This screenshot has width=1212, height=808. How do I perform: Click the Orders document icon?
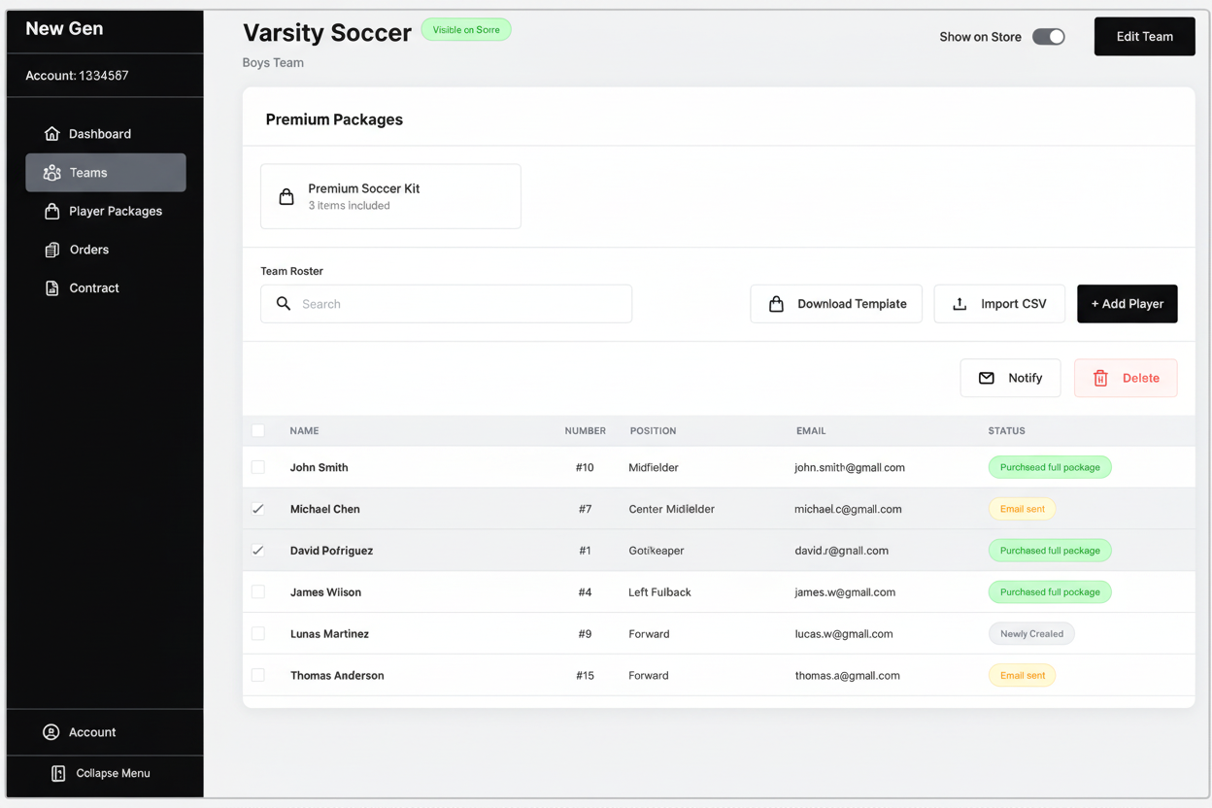(52, 250)
